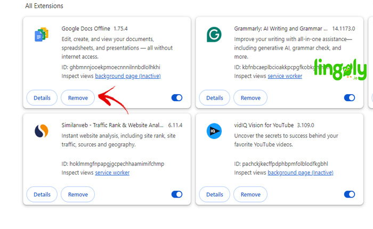Click version number 1.75.4
Screen dimensions: 373x229
(120, 29)
